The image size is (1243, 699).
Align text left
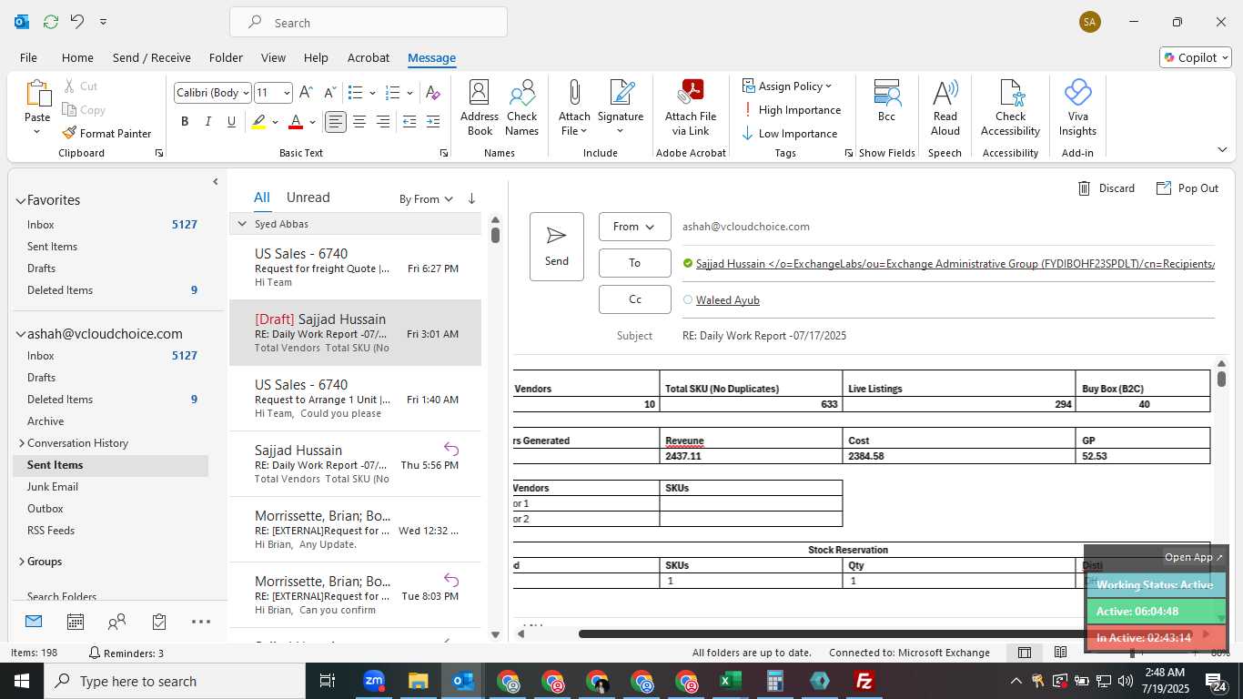pos(336,121)
